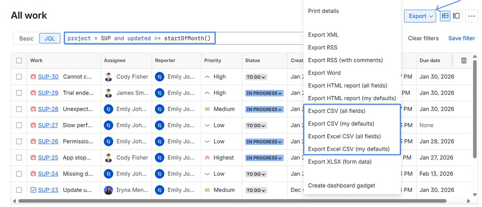Viewport: 482px width, 207px height.
Task: Click assignee EJ avatar in SUP-24 row
Action: (108, 174)
